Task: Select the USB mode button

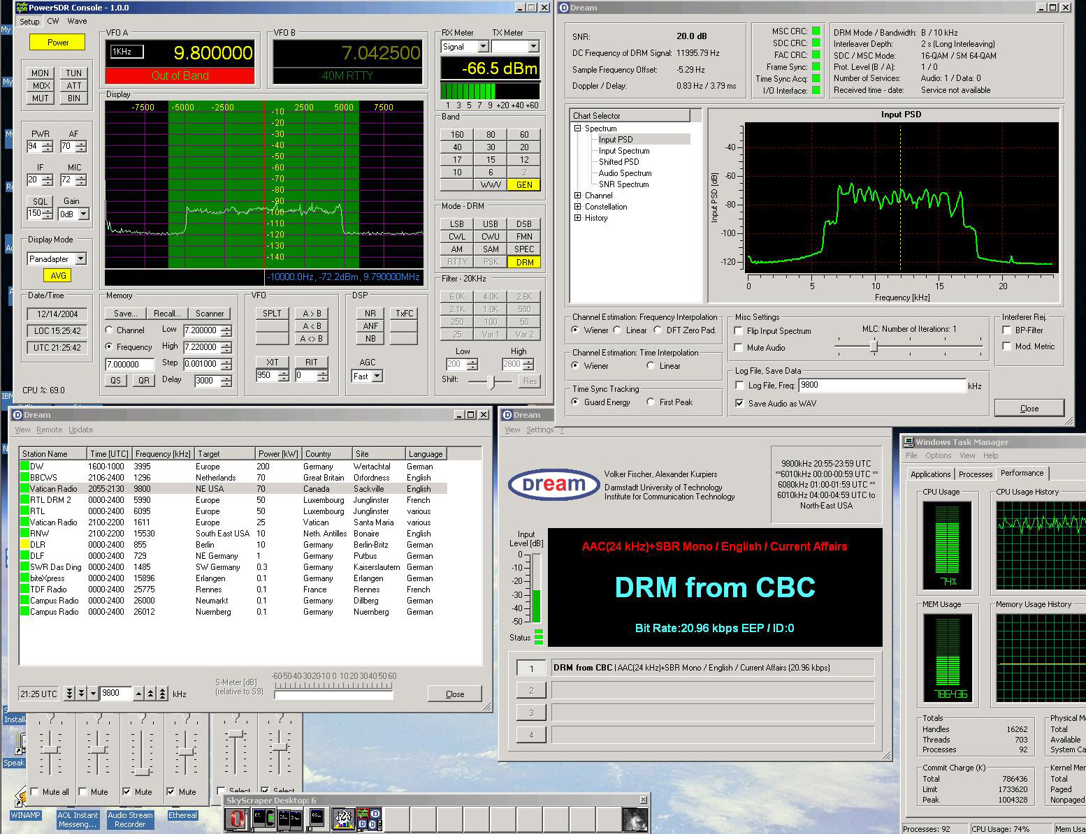Action: click(491, 224)
